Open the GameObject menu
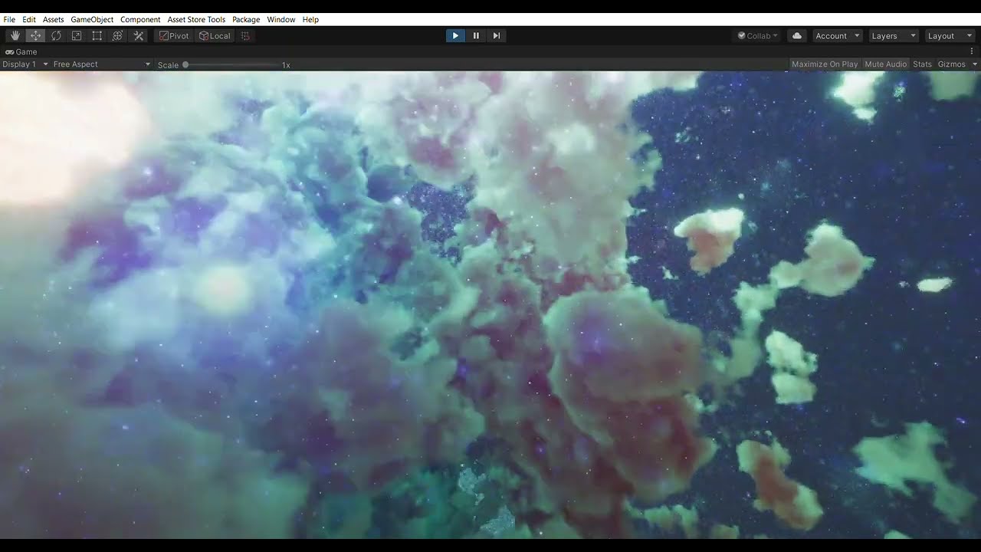Viewport: 981px width, 552px height. coord(92,19)
